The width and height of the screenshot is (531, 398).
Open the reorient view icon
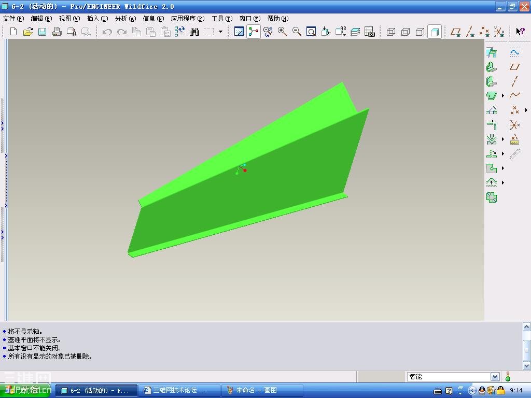coord(326,32)
